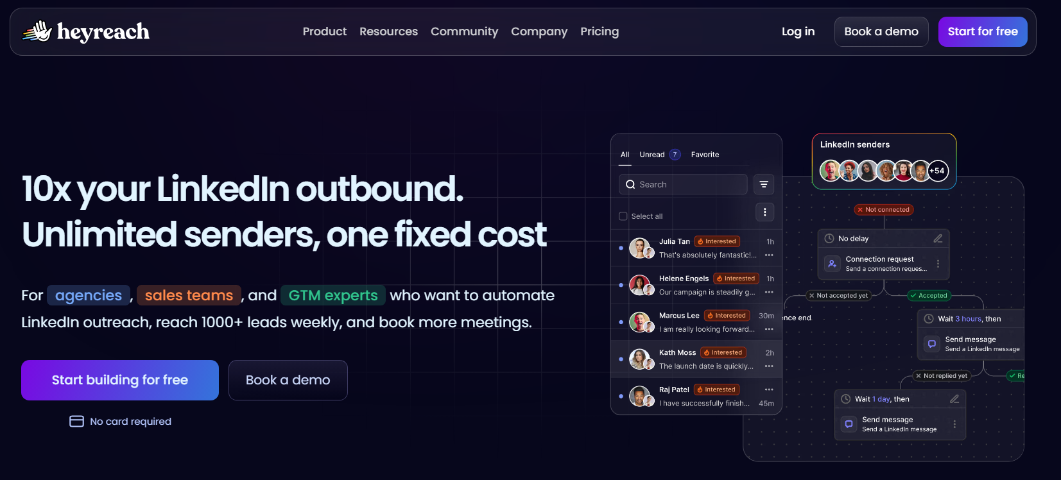
Task: Click Start for free button
Action: [x=983, y=31]
